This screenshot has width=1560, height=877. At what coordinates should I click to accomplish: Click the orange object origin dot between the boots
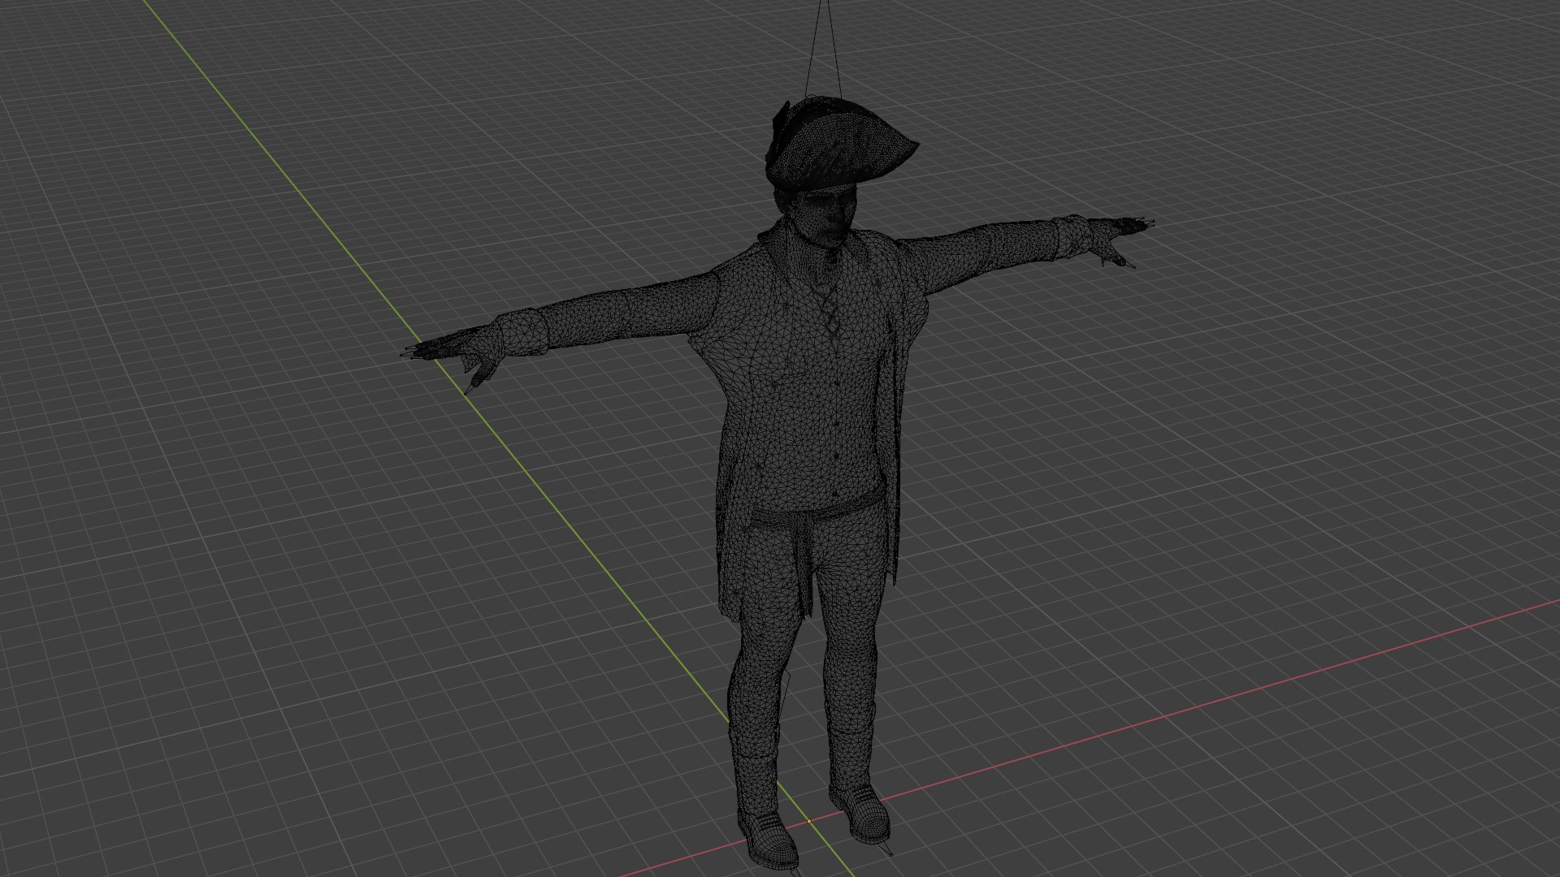pyautogui.click(x=808, y=821)
